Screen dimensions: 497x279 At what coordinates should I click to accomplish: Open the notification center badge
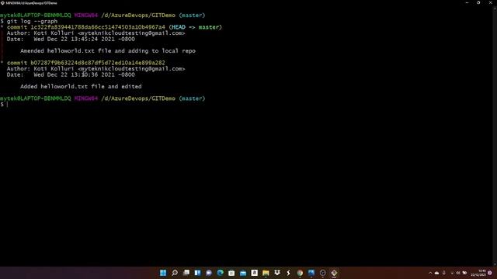490,273
